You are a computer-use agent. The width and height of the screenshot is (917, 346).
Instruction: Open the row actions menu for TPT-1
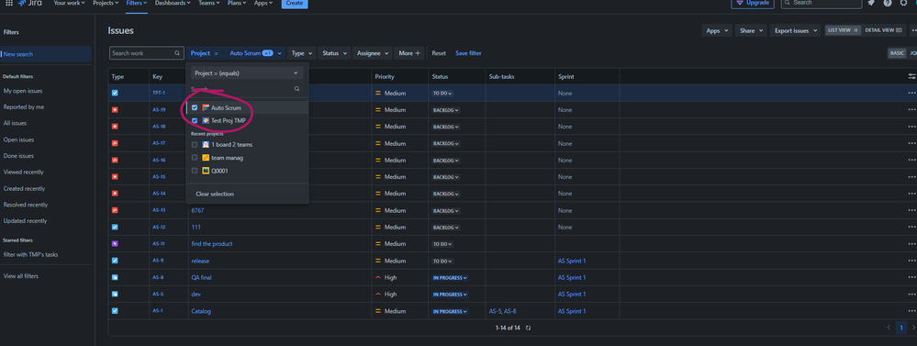point(911,93)
